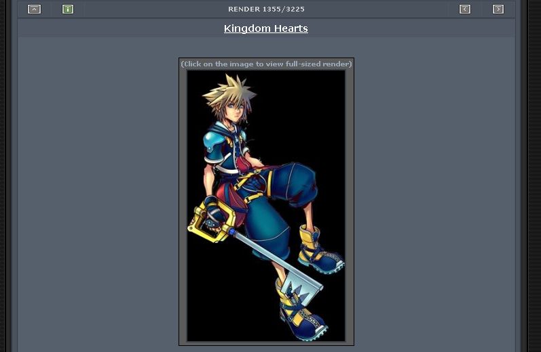The width and height of the screenshot is (541, 352).
Task: Click the 'Click on the image' caption
Action: pyautogui.click(x=266, y=64)
